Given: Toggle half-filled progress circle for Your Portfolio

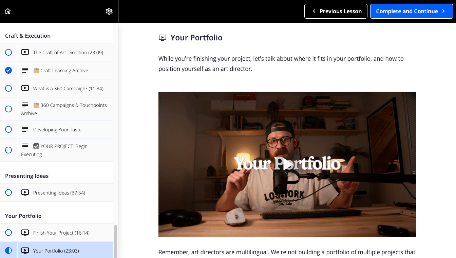Looking at the screenshot, I should tap(8, 251).
